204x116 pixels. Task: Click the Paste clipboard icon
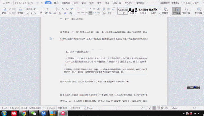tap(4, 10)
